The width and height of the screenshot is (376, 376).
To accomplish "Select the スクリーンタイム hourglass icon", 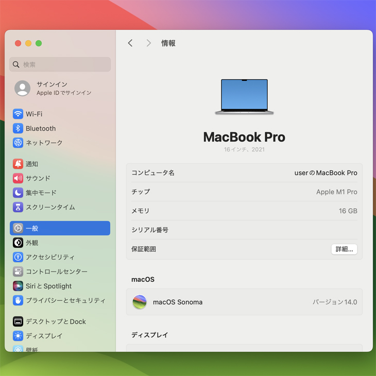I will point(18,207).
